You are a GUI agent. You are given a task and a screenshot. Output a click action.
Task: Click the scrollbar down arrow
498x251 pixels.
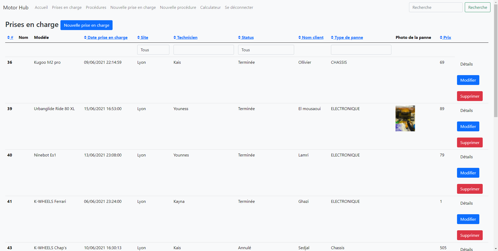(x=496, y=249)
